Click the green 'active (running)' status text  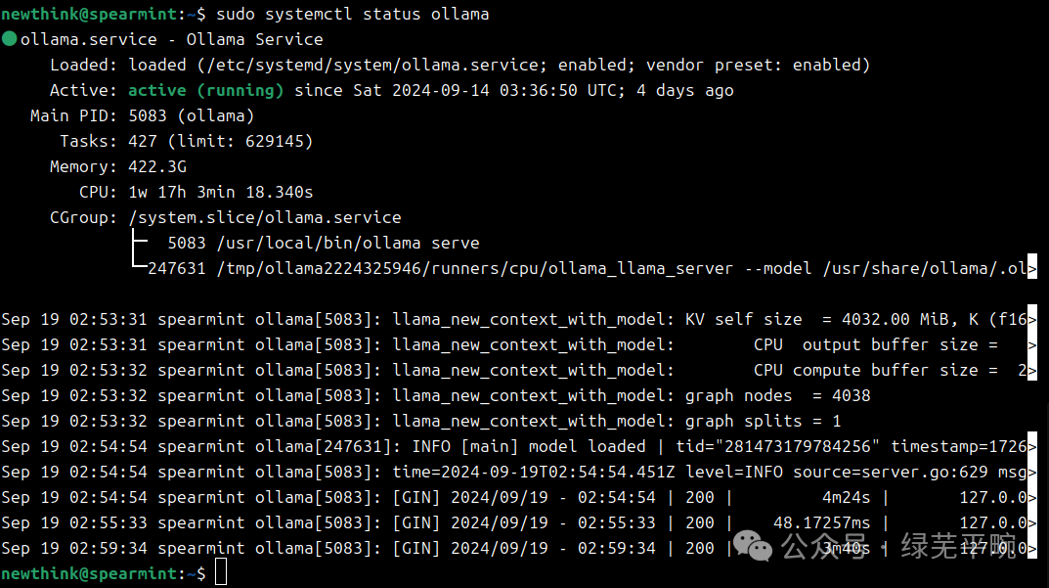pos(206,90)
